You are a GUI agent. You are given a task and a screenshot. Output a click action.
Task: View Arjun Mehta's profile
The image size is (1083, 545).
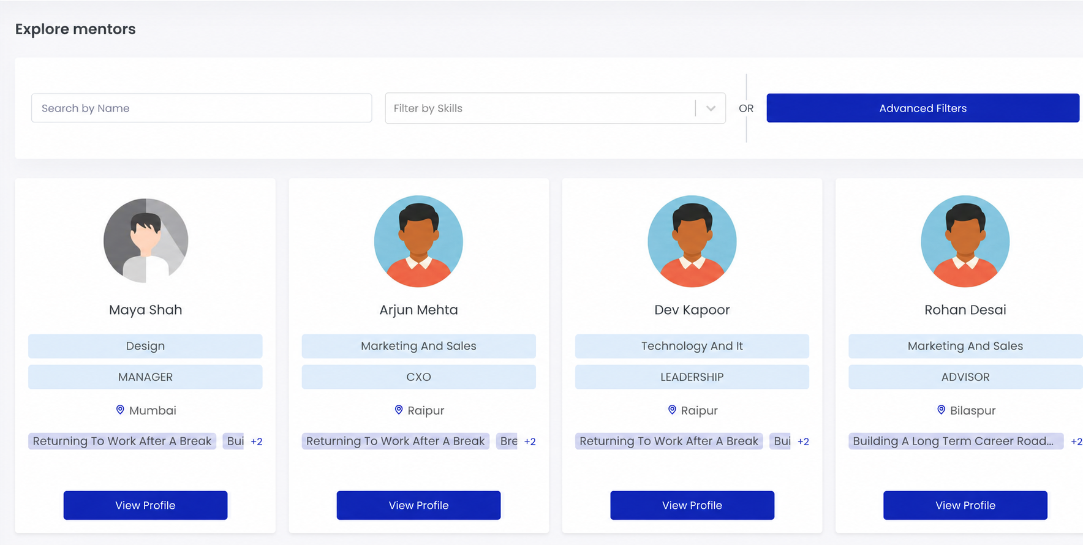point(418,505)
